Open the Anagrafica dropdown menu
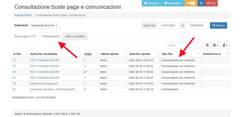Image resolution: width=240 pixels, height=117 pixels. (x=173, y=3)
